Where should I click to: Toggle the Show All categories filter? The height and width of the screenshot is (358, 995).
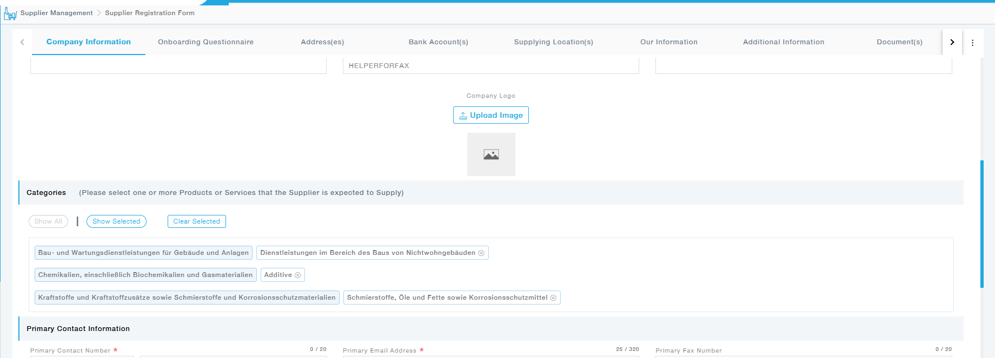[48, 221]
